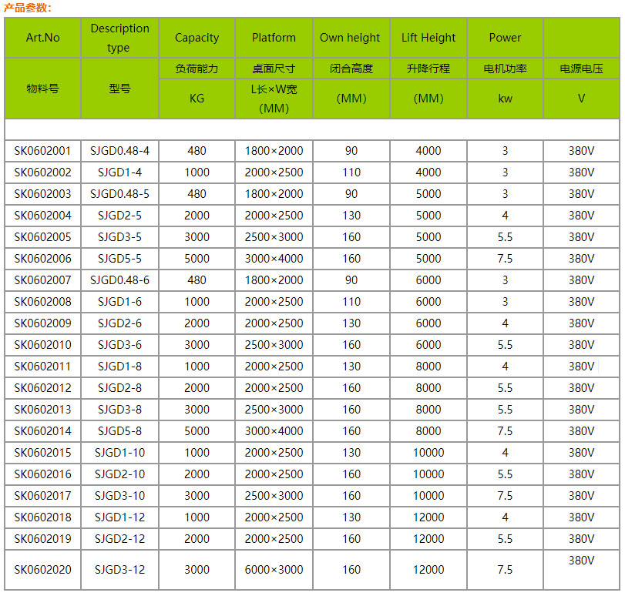Image resolution: width=625 pixels, height=596 pixels.
Task: Click the 6000×3000 platform size cell
Action: (x=274, y=570)
